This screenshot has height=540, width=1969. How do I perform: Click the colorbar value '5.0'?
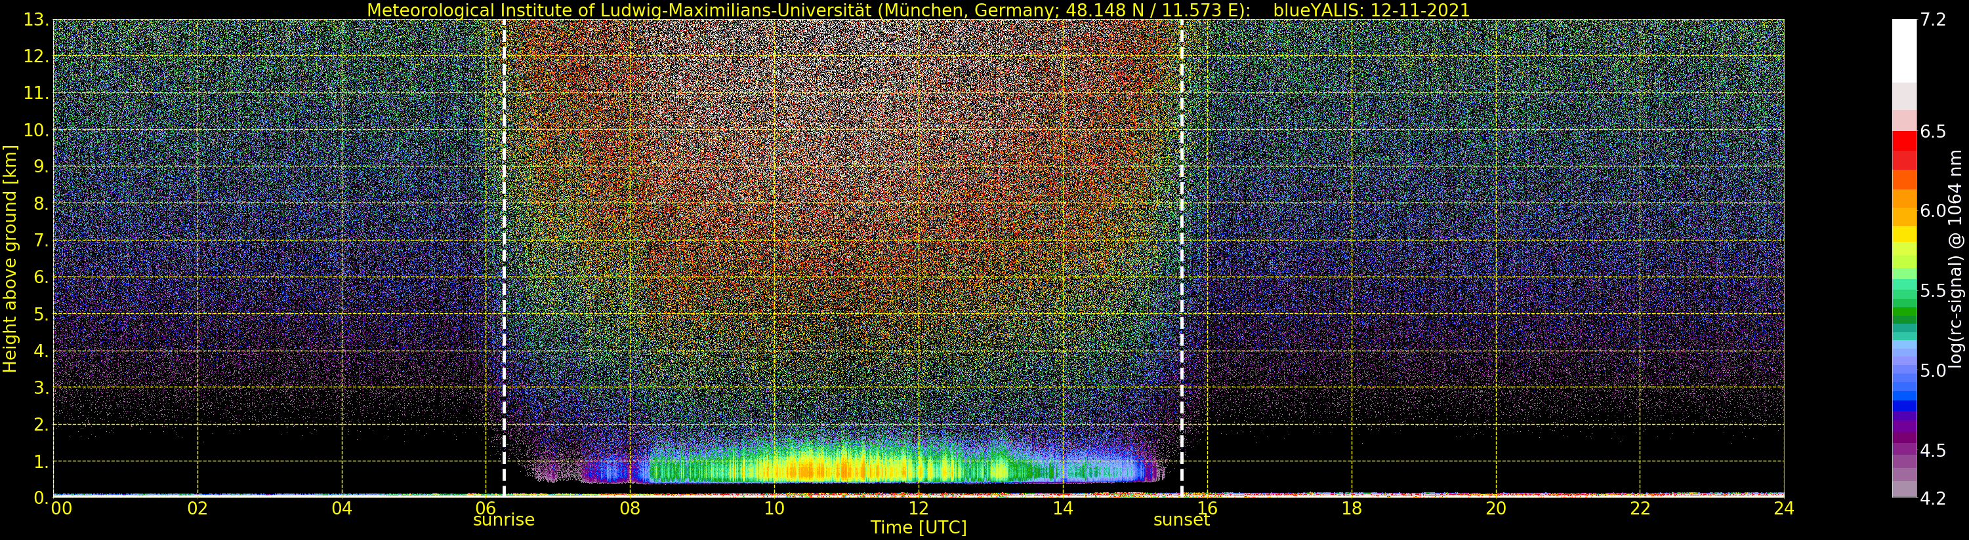click(x=1932, y=370)
